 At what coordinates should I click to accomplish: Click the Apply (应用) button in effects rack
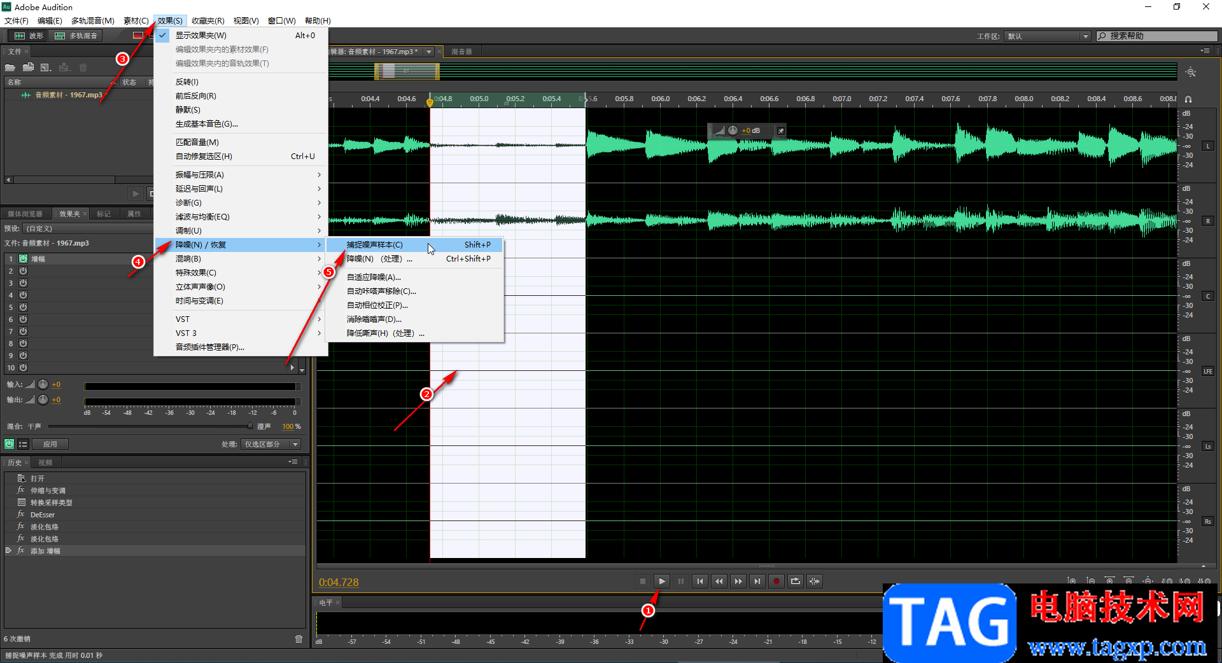coord(50,444)
